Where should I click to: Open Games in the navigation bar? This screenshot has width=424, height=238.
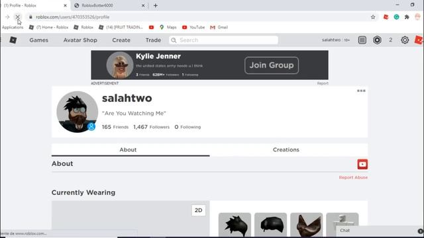tap(38, 40)
